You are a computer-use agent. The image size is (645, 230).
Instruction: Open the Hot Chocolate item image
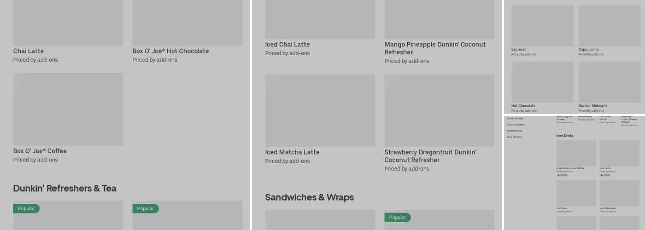click(542, 82)
